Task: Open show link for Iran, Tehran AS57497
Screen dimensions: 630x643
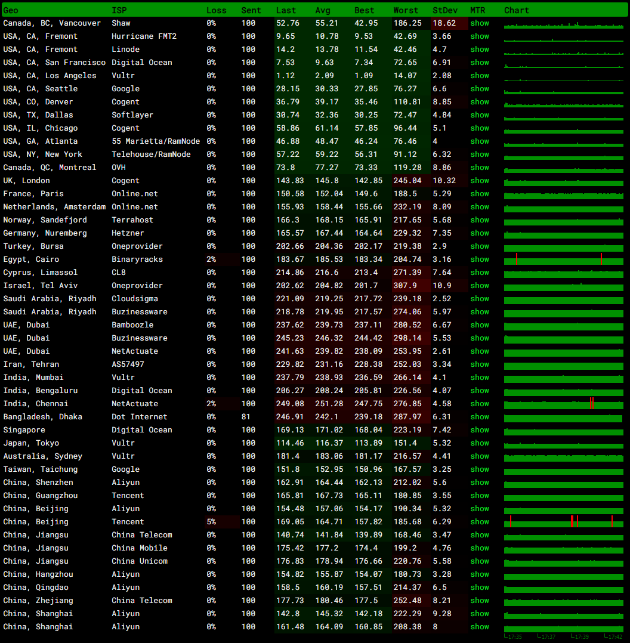Action: pos(479,364)
